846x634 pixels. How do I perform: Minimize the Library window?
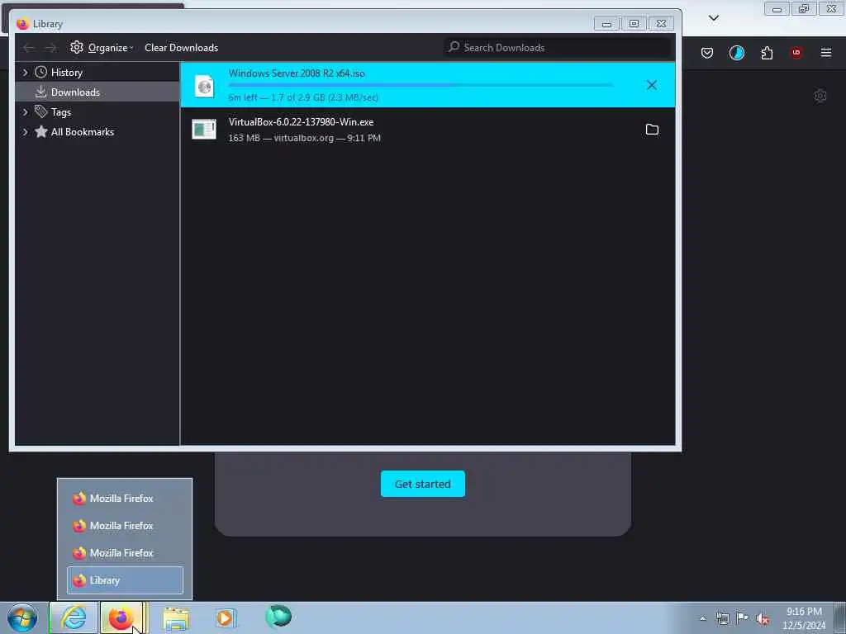coord(606,24)
